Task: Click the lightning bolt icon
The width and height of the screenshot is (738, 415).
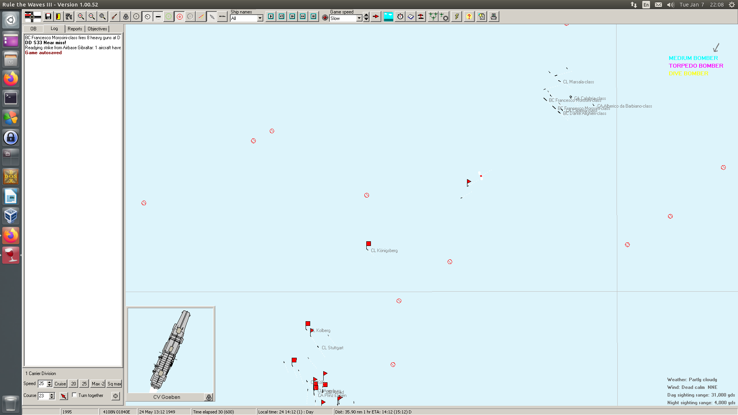Action: point(457,17)
